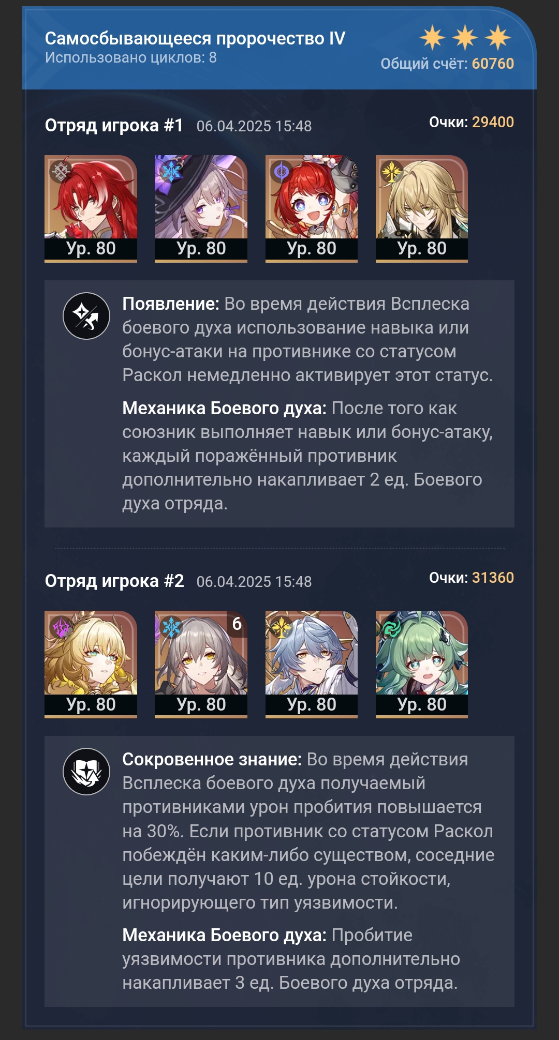Click the Самосбывающееся пророчество IV title
The height and width of the screenshot is (1040, 559).
(x=195, y=38)
